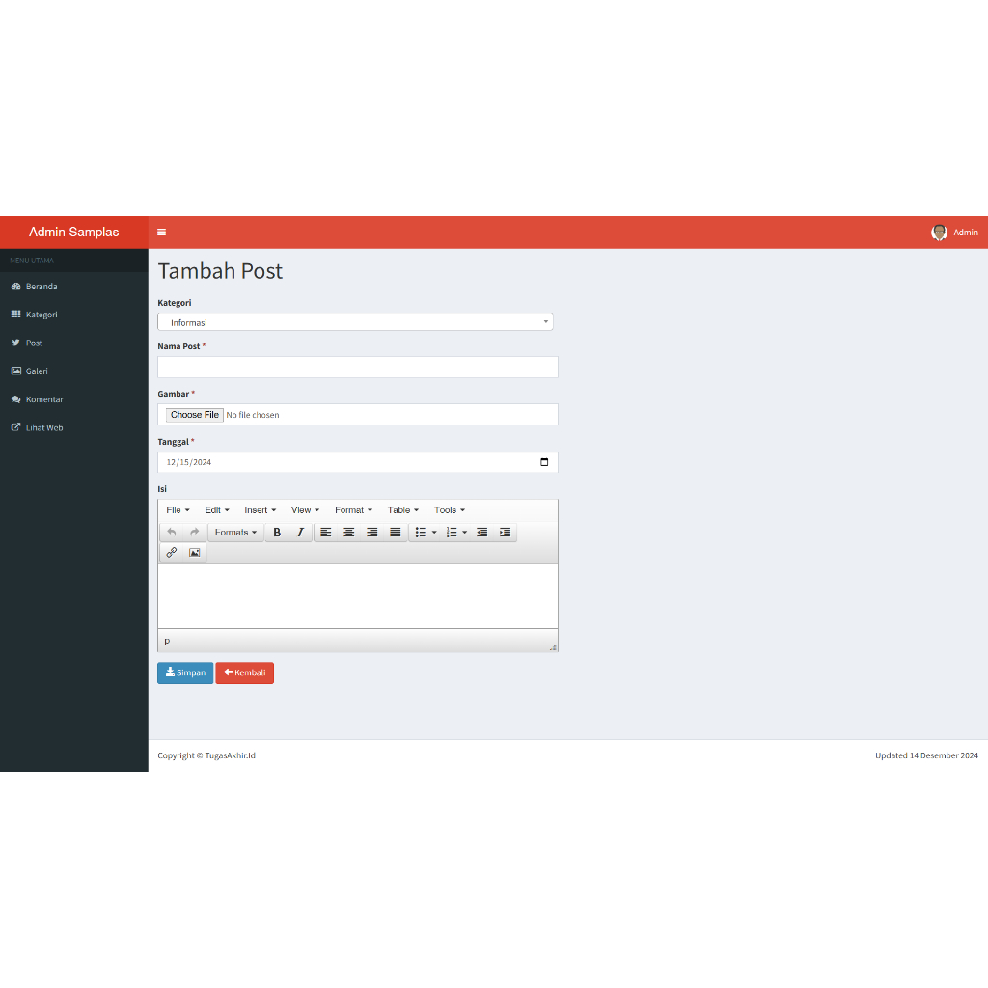
Task: Insert or edit a link
Action: tap(172, 553)
